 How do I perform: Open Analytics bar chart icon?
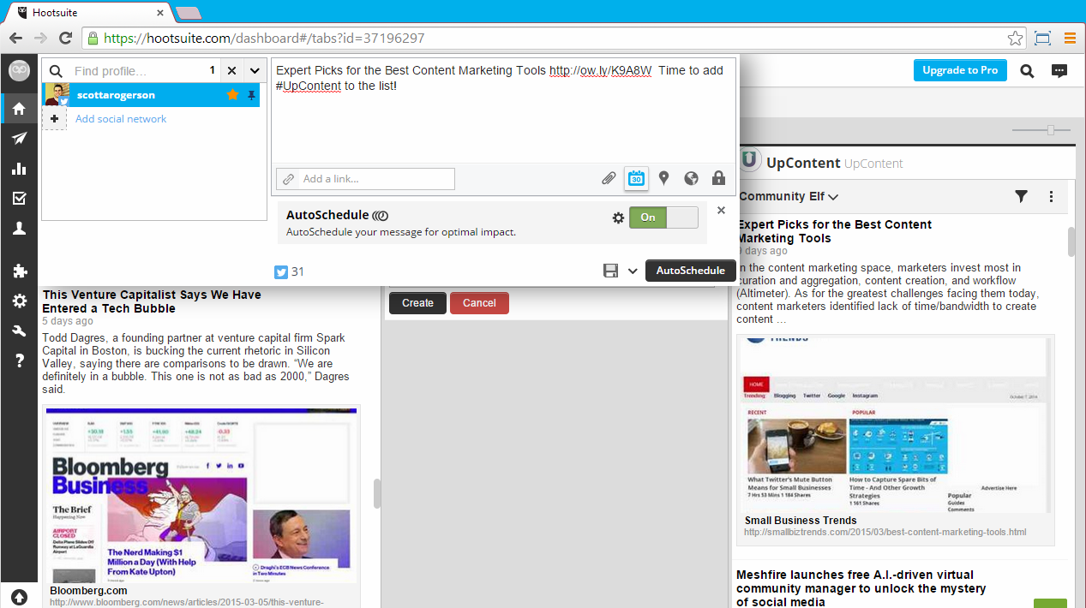(19, 169)
